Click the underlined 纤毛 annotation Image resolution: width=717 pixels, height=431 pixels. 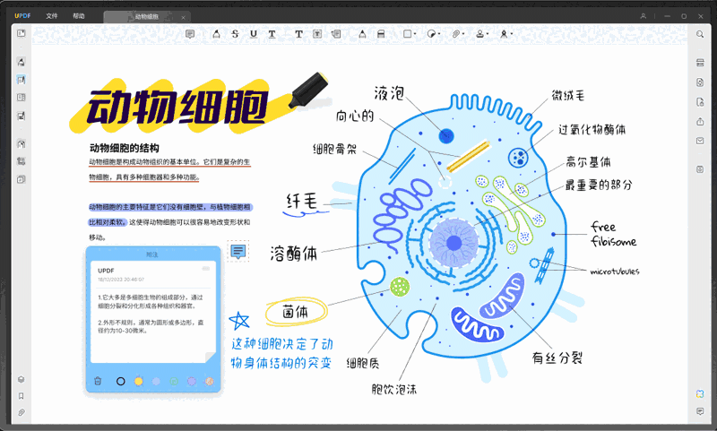point(303,202)
